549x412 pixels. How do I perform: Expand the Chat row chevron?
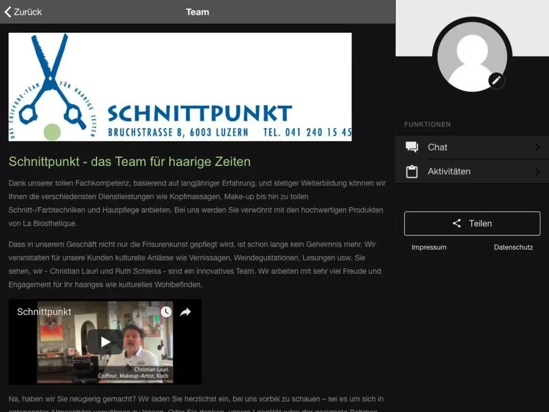pyautogui.click(x=538, y=147)
